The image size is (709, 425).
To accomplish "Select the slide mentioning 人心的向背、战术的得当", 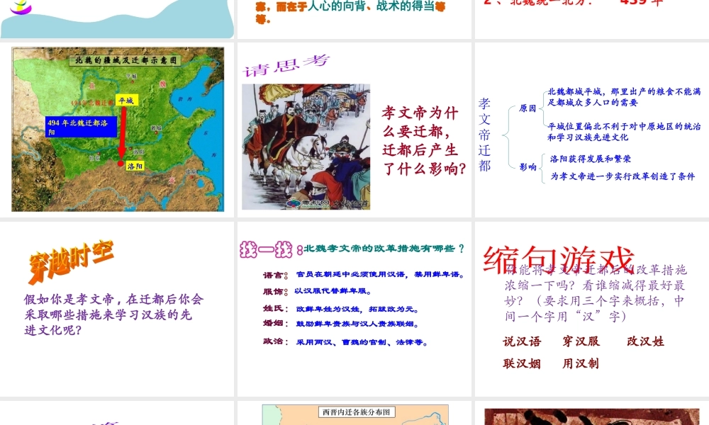I will (x=354, y=19).
